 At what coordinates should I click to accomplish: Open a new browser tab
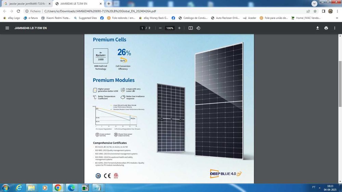point(109,4)
